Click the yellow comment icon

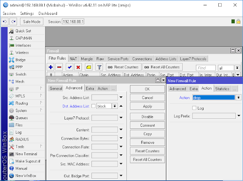pyautogui.click(x=88, y=67)
